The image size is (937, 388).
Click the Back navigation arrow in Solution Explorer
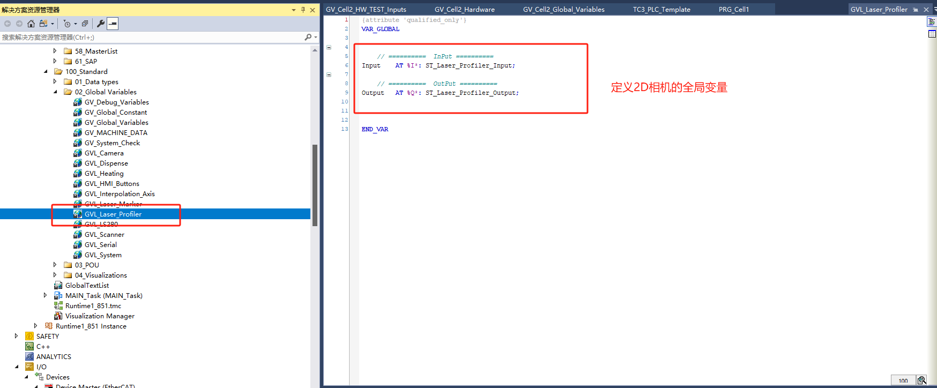tap(8, 24)
